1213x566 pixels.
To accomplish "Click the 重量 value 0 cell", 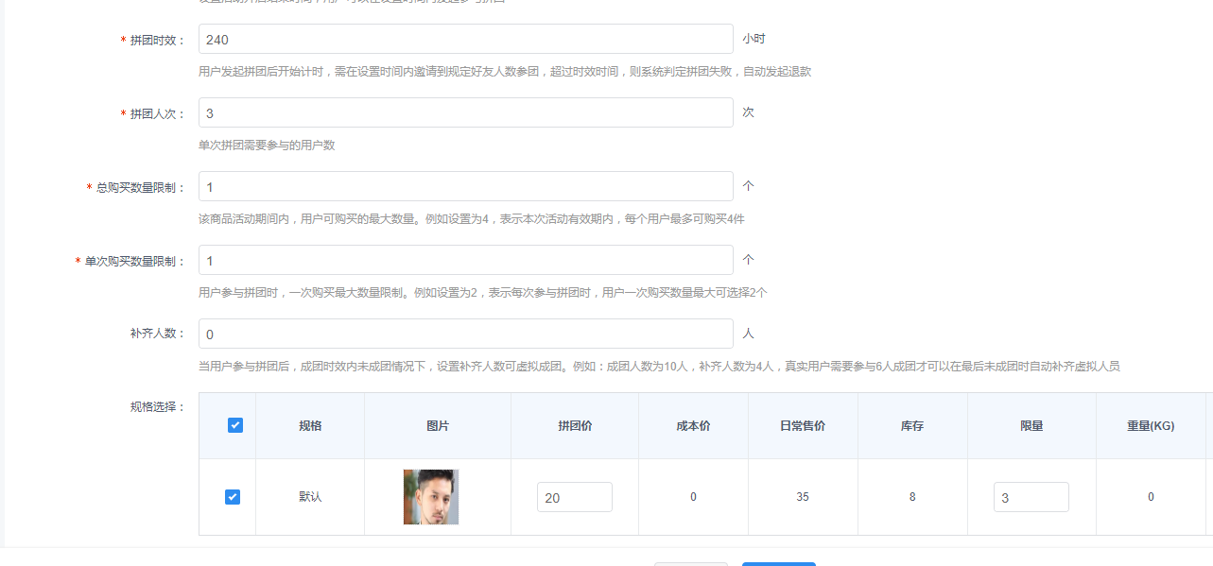I will tap(1151, 497).
